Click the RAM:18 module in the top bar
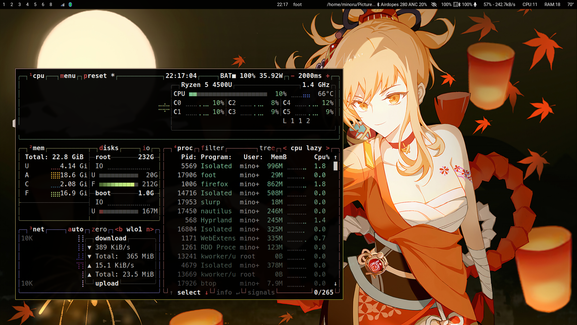Image resolution: width=577 pixels, height=325 pixels. pyautogui.click(x=552, y=5)
